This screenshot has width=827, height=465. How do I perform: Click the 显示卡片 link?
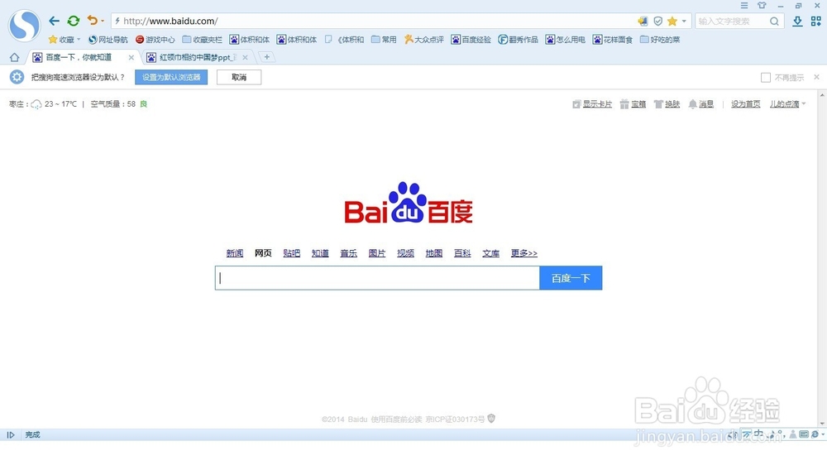pos(592,104)
